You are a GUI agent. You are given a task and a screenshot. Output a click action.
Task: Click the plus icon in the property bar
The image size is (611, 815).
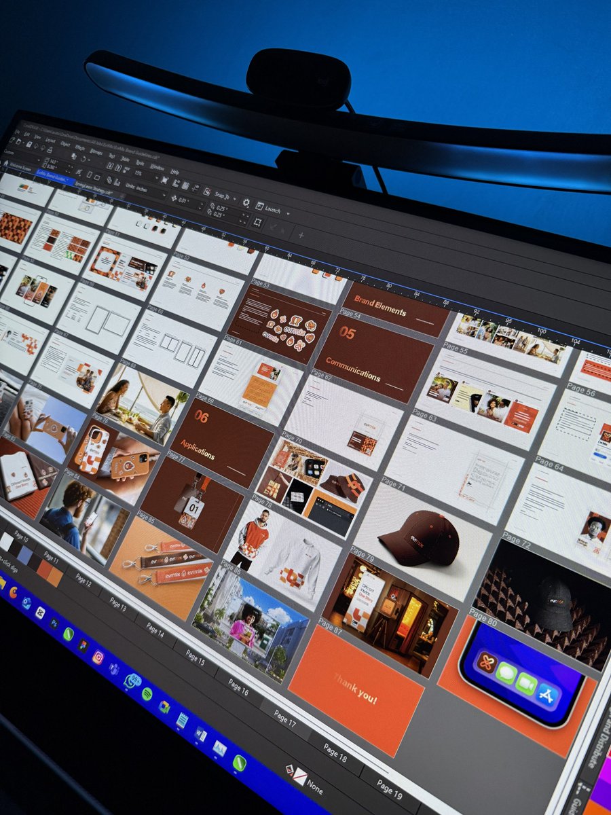300,235
